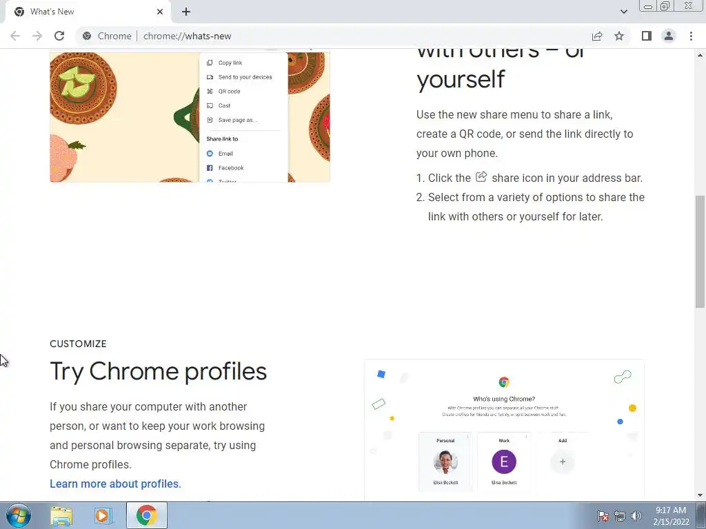
Task: Open the Windows Start menu
Action: (19, 515)
